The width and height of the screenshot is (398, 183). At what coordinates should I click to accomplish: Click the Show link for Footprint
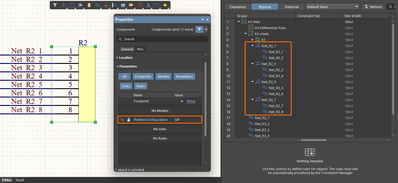click(x=191, y=101)
